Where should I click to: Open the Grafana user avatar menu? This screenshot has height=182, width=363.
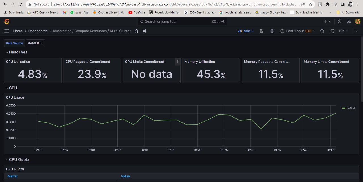(x=358, y=21)
